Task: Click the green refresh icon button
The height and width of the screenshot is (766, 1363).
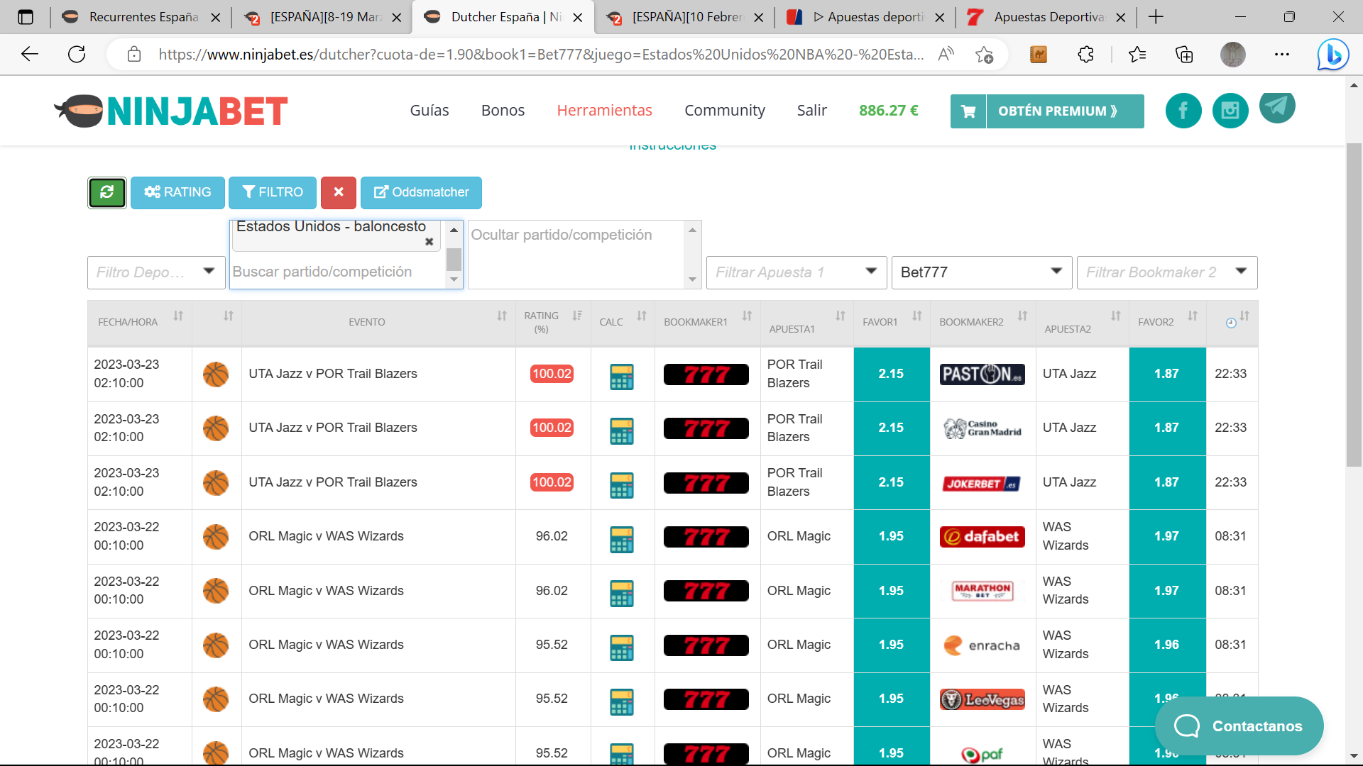Action: [107, 192]
